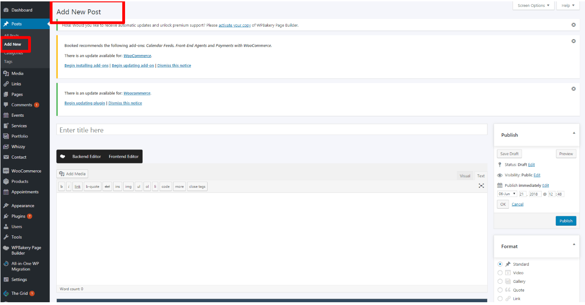Click All-in-One WP Migration icon

[x=6, y=264]
